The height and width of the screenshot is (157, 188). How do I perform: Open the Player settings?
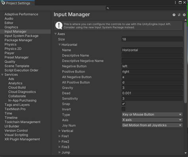tap(10, 53)
